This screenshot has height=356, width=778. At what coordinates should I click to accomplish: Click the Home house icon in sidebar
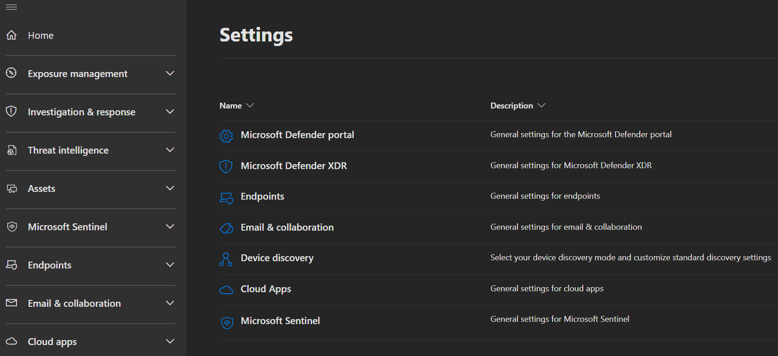click(x=11, y=35)
